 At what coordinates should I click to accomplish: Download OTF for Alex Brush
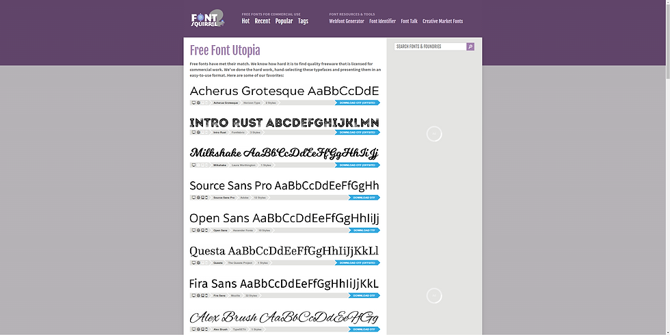coord(364,330)
